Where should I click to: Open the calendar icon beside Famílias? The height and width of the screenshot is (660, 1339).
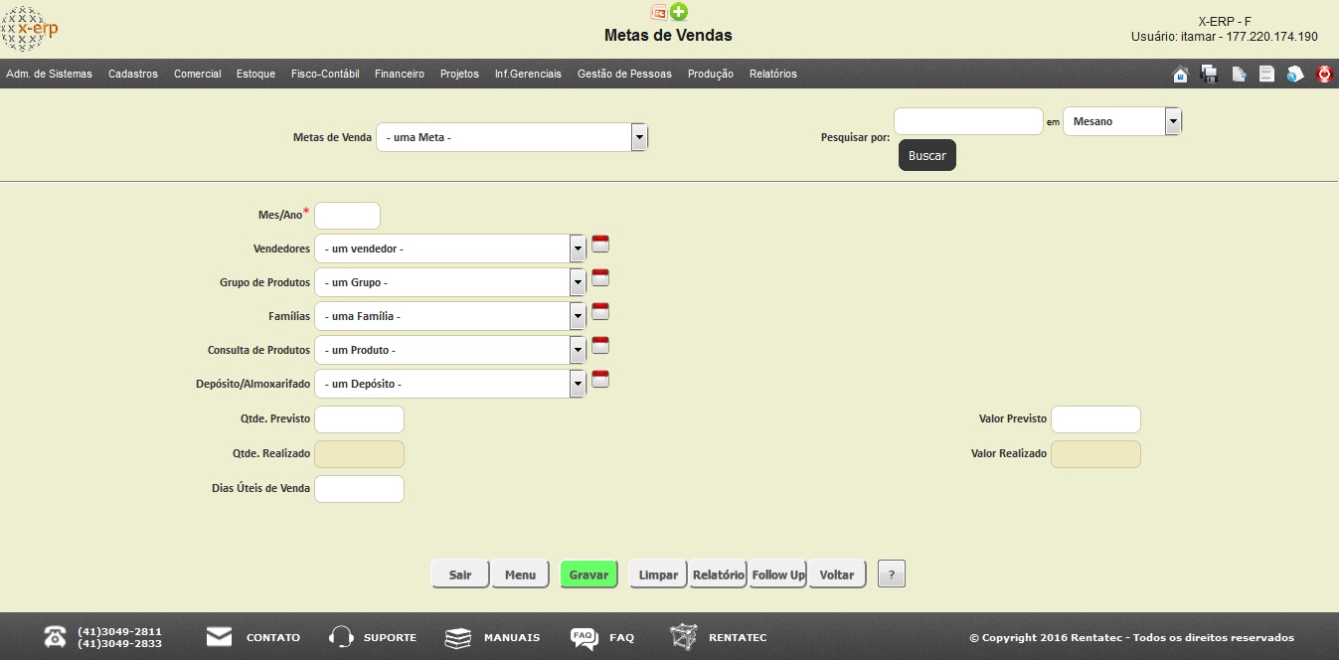pos(600,312)
